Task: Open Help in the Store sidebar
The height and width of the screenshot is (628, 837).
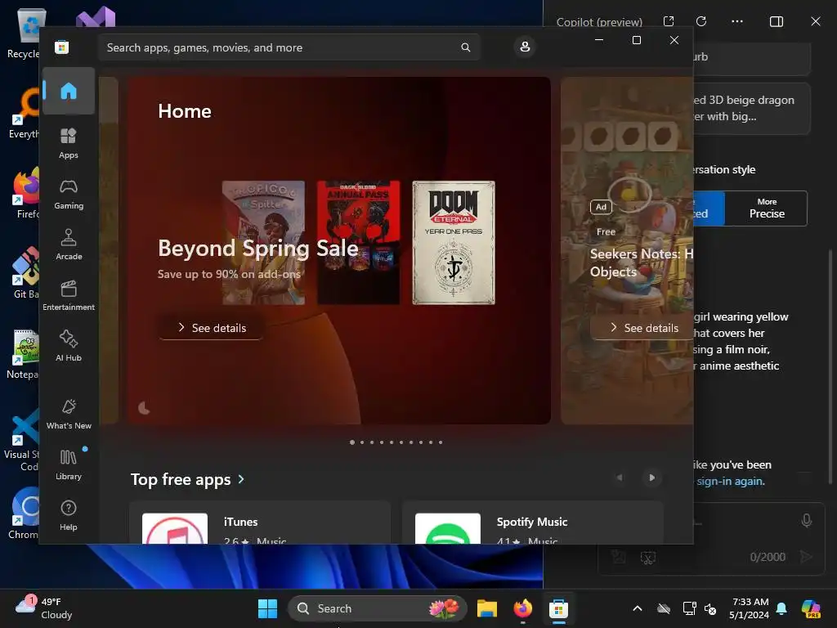Action: (x=69, y=515)
